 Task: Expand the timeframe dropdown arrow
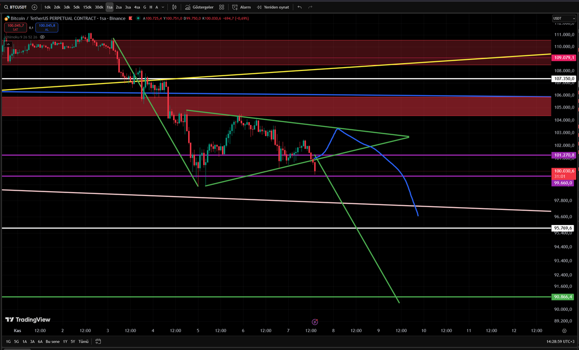pyautogui.click(x=164, y=7)
